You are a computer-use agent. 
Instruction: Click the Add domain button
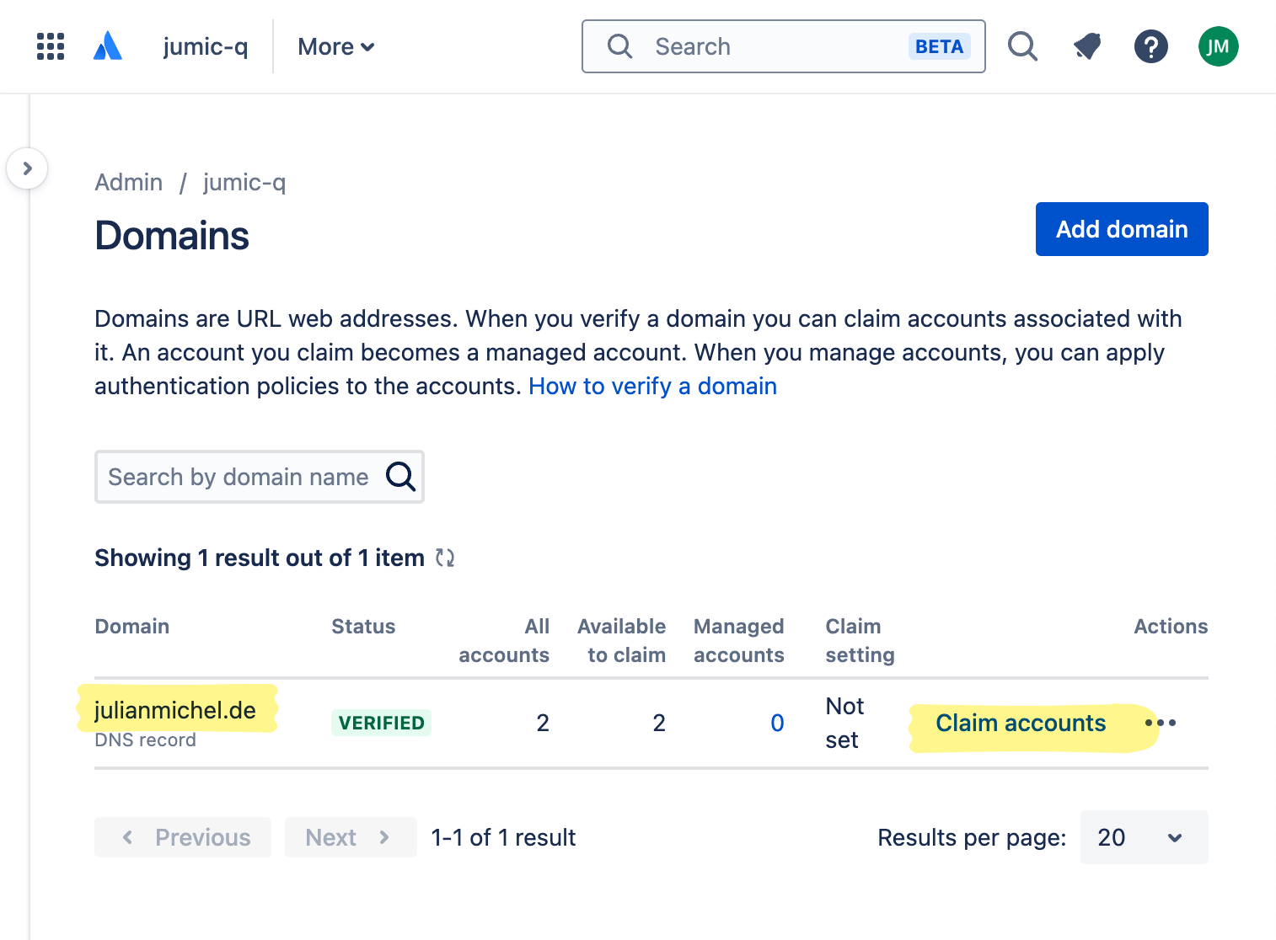[x=1121, y=228]
